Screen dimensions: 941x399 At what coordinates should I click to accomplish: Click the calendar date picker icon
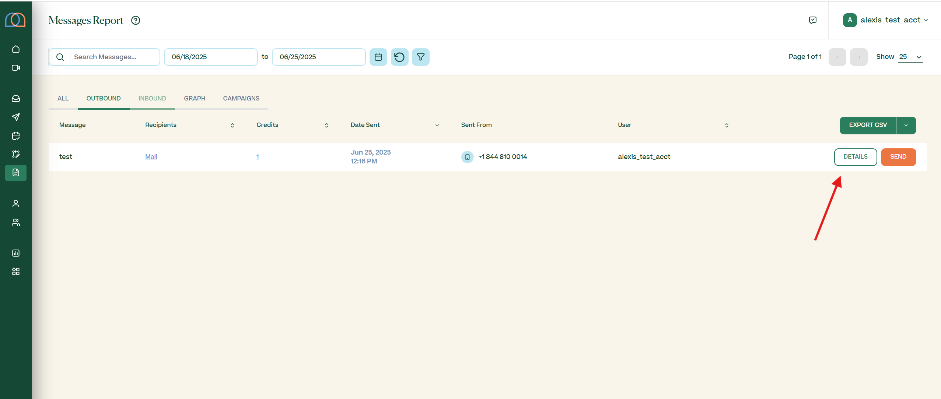[x=378, y=57]
